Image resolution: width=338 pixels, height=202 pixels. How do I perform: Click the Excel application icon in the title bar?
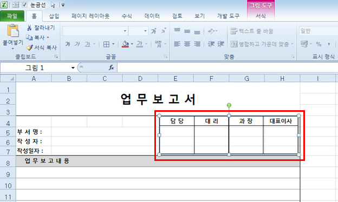4,4
